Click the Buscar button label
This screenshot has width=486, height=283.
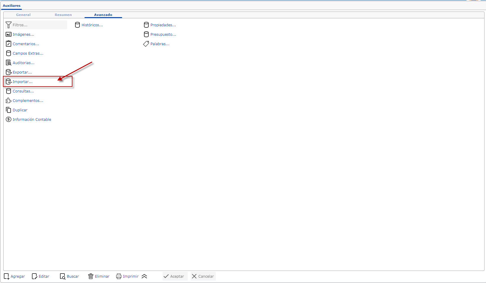pyautogui.click(x=73, y=277)
